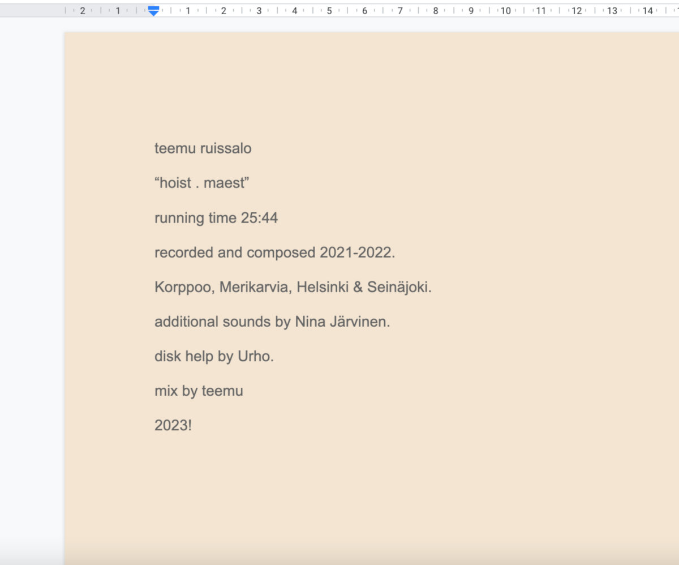Click the word "Seinäjoki"

pyautogui.click(x=398, y=287)
